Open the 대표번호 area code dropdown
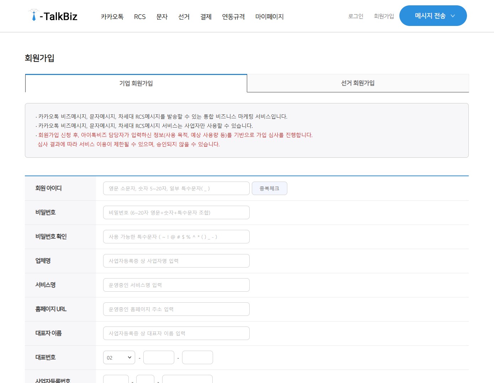The width and height of the screenshot is (494, 383). click(x=119, y=357)
